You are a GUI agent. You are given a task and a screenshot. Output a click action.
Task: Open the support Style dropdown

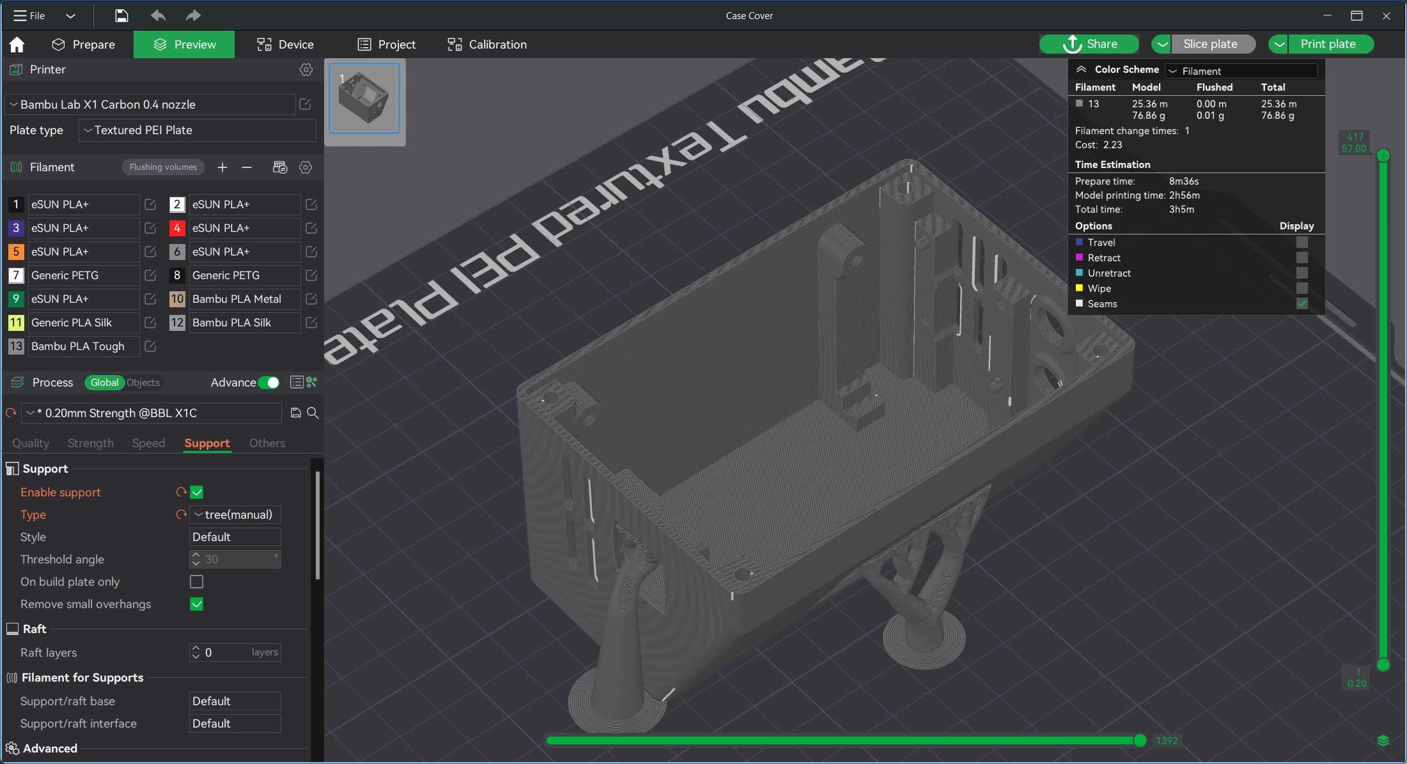click(x=235, y=537)
